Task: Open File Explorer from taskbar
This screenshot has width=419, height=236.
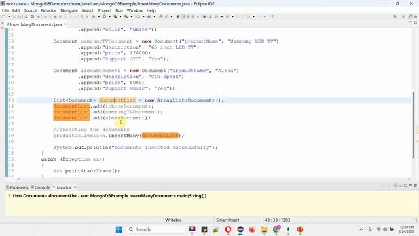Action: click(264, 229)
